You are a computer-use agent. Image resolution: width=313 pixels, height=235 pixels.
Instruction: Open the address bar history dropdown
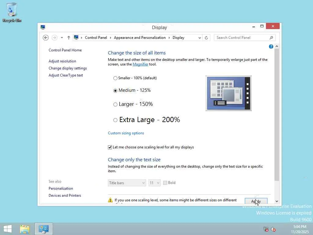click(x=199, y=38)
